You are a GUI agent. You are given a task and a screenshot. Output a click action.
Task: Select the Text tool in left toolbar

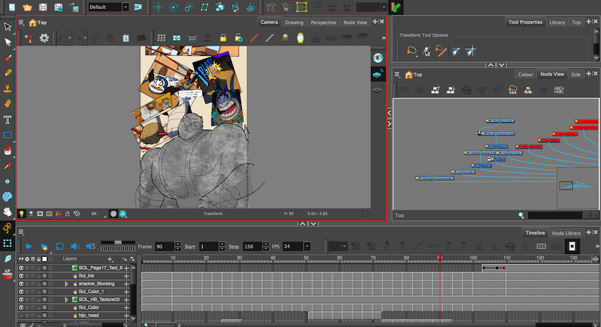[x=8, y=119]
